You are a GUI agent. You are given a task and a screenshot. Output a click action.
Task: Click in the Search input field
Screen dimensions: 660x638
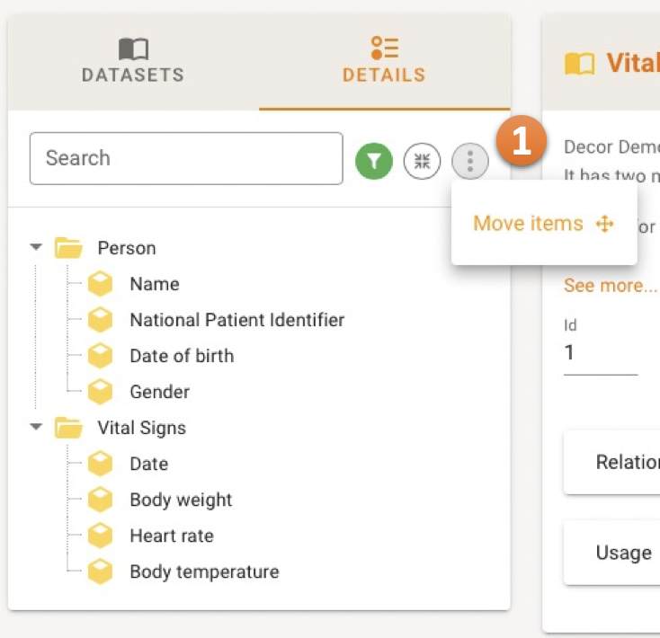point(185,159)
